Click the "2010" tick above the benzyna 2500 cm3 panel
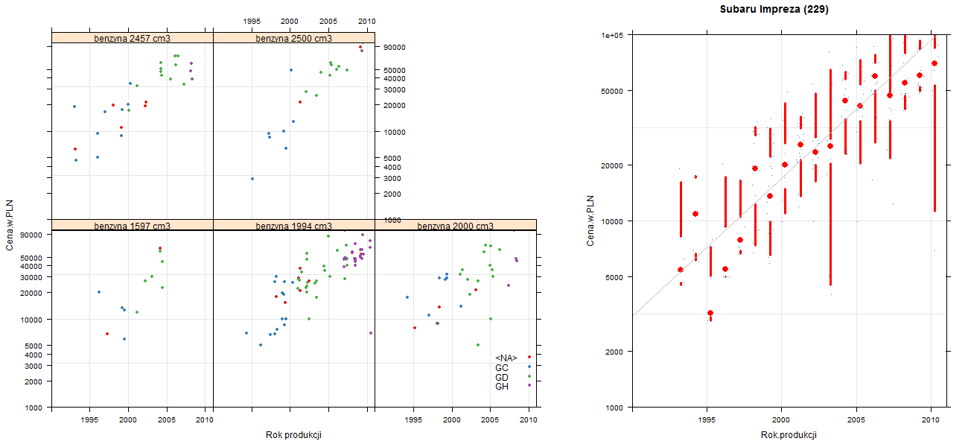The height and width of the screenshot is (447, 968). (x=366, y=22)
